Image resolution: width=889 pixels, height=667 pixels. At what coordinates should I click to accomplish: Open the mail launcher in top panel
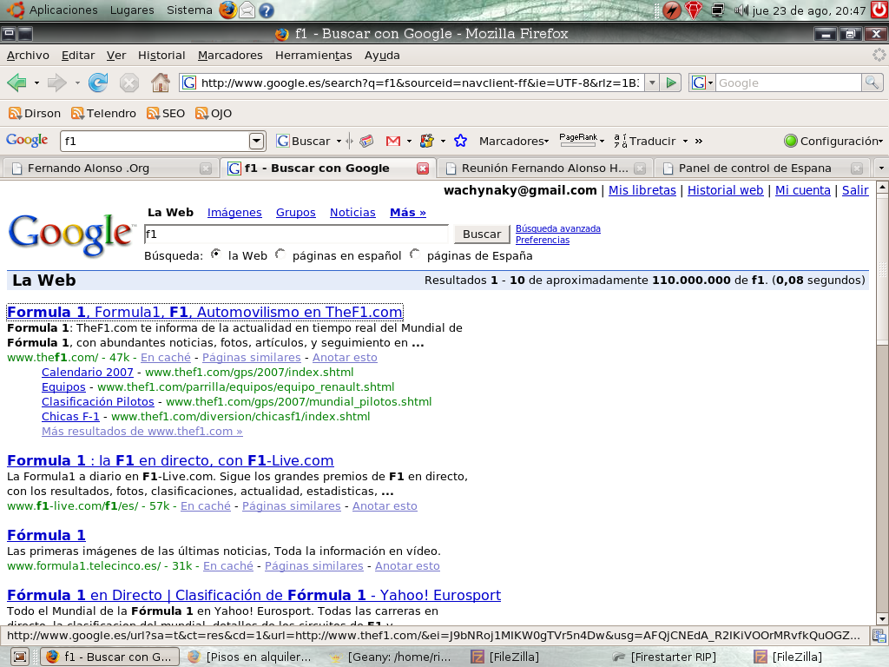247,10
